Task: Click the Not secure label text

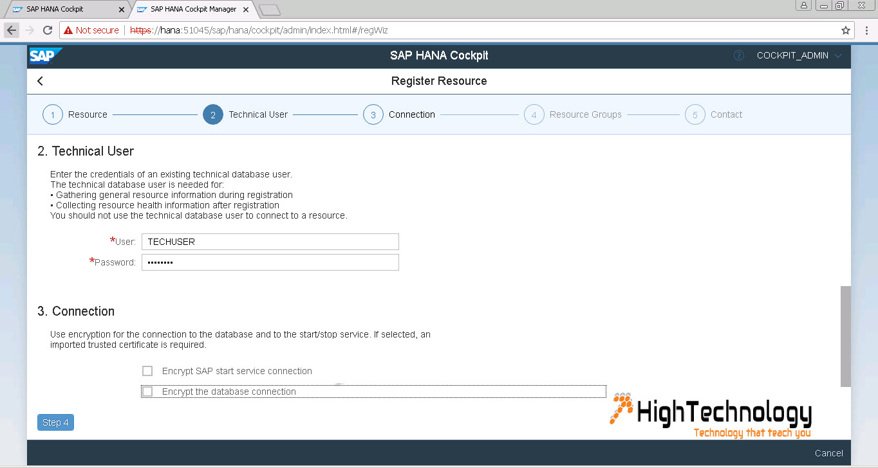Action: (97, 30)
